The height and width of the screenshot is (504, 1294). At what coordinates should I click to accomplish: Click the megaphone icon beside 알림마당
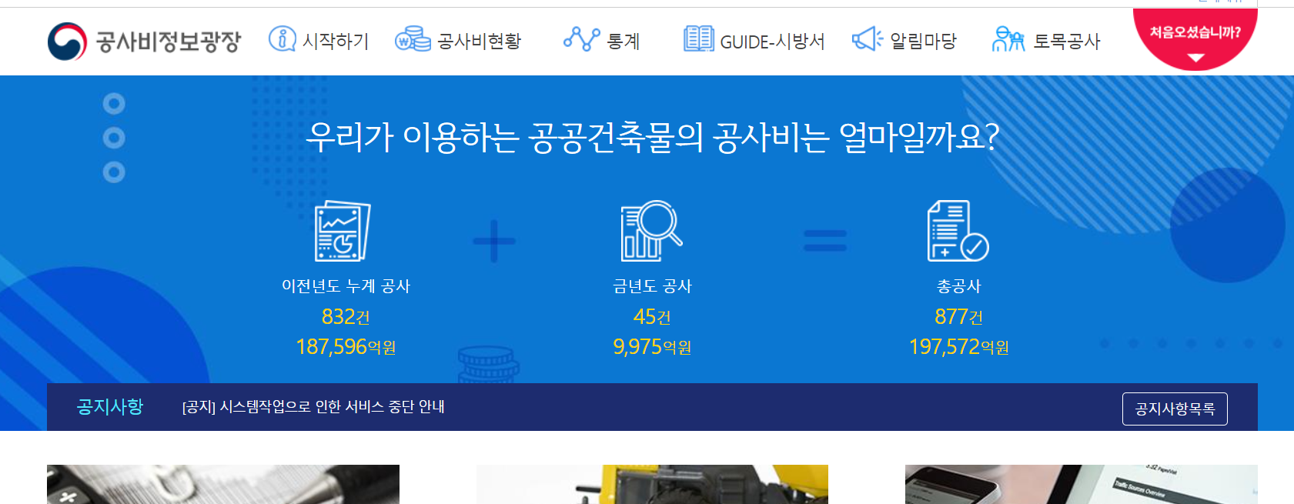(868, 38)
